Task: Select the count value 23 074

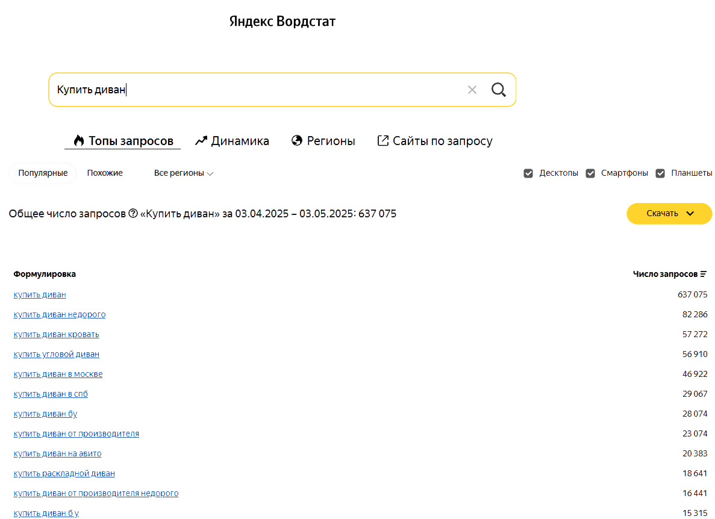Action: pyautogui.click(x=695, y=434)
